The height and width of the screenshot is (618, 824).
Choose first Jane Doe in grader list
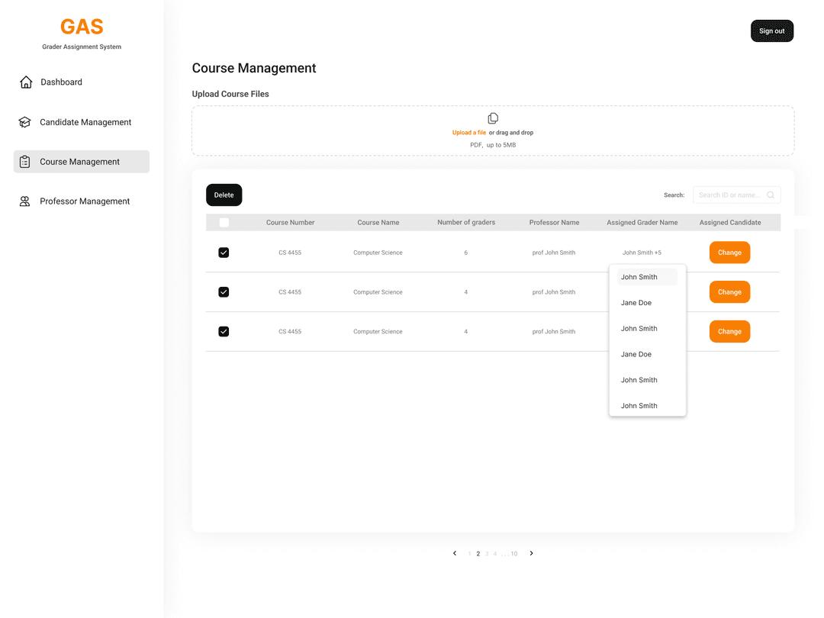[x=636, y=303]
